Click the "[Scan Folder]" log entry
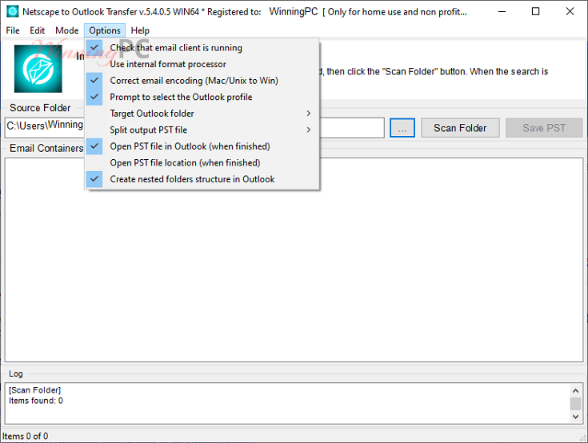This screenshot has height=443, width=588. click(x=35, y=390)
